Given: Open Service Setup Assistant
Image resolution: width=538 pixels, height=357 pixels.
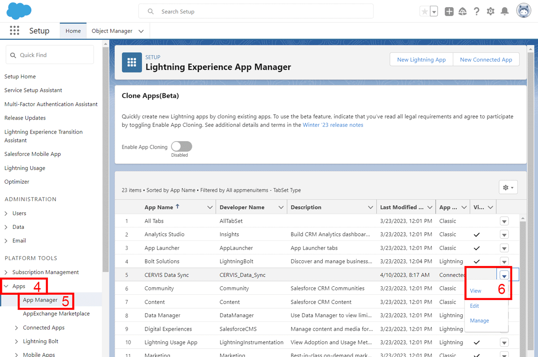Looking at the screenshot, I should [x=33, y=90].
